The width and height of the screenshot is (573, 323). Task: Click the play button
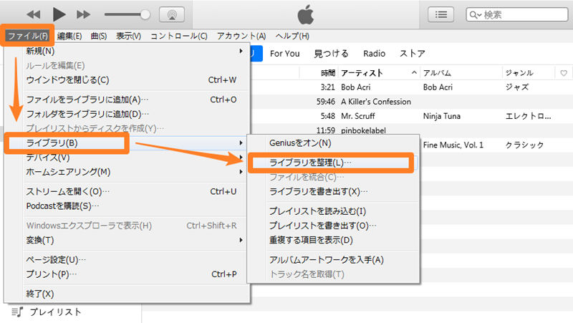pyautogui.click(x=59, y=14)
